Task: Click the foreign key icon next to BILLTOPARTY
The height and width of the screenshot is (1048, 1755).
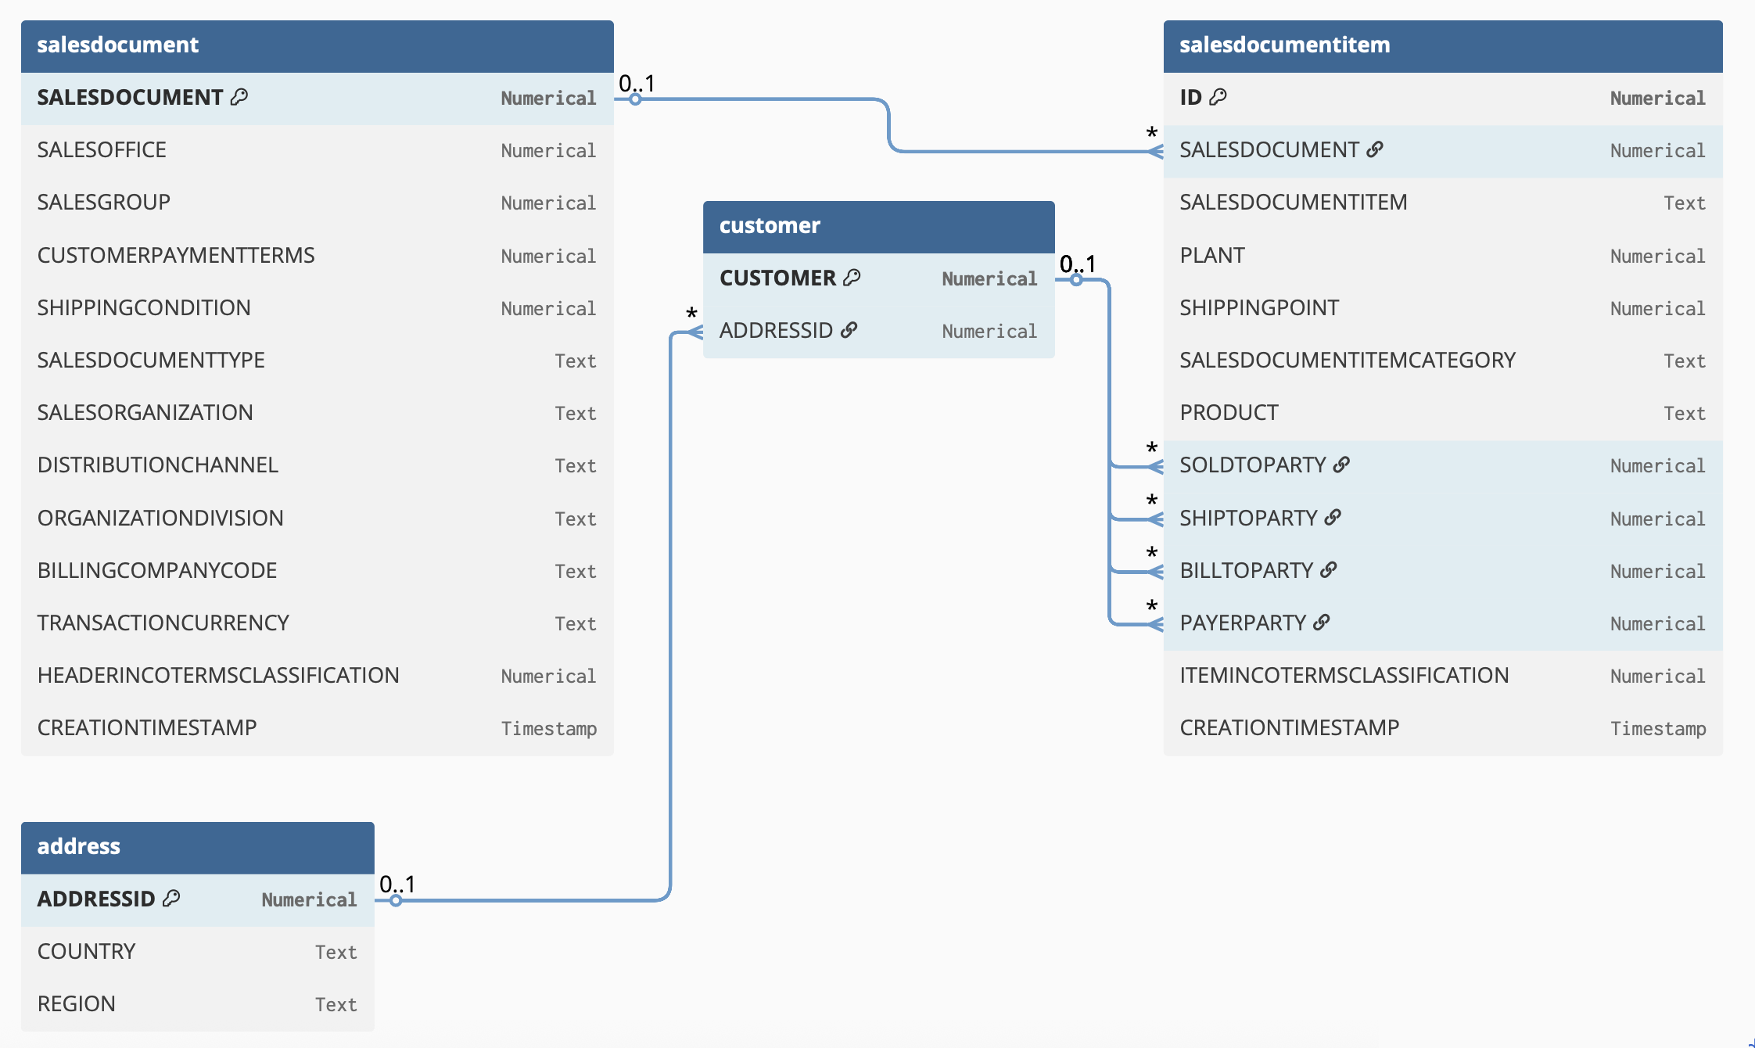Action: pyautogui.click(x=1328, y=570)
